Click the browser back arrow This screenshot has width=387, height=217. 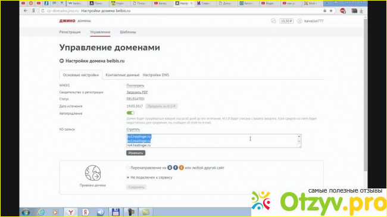26,11
